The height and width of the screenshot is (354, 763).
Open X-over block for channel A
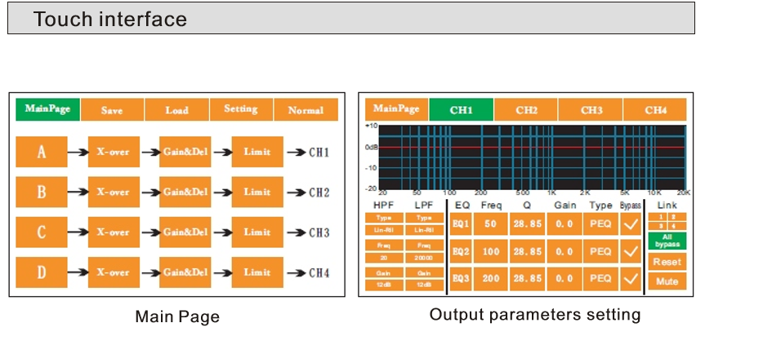(x=114, y=152)
